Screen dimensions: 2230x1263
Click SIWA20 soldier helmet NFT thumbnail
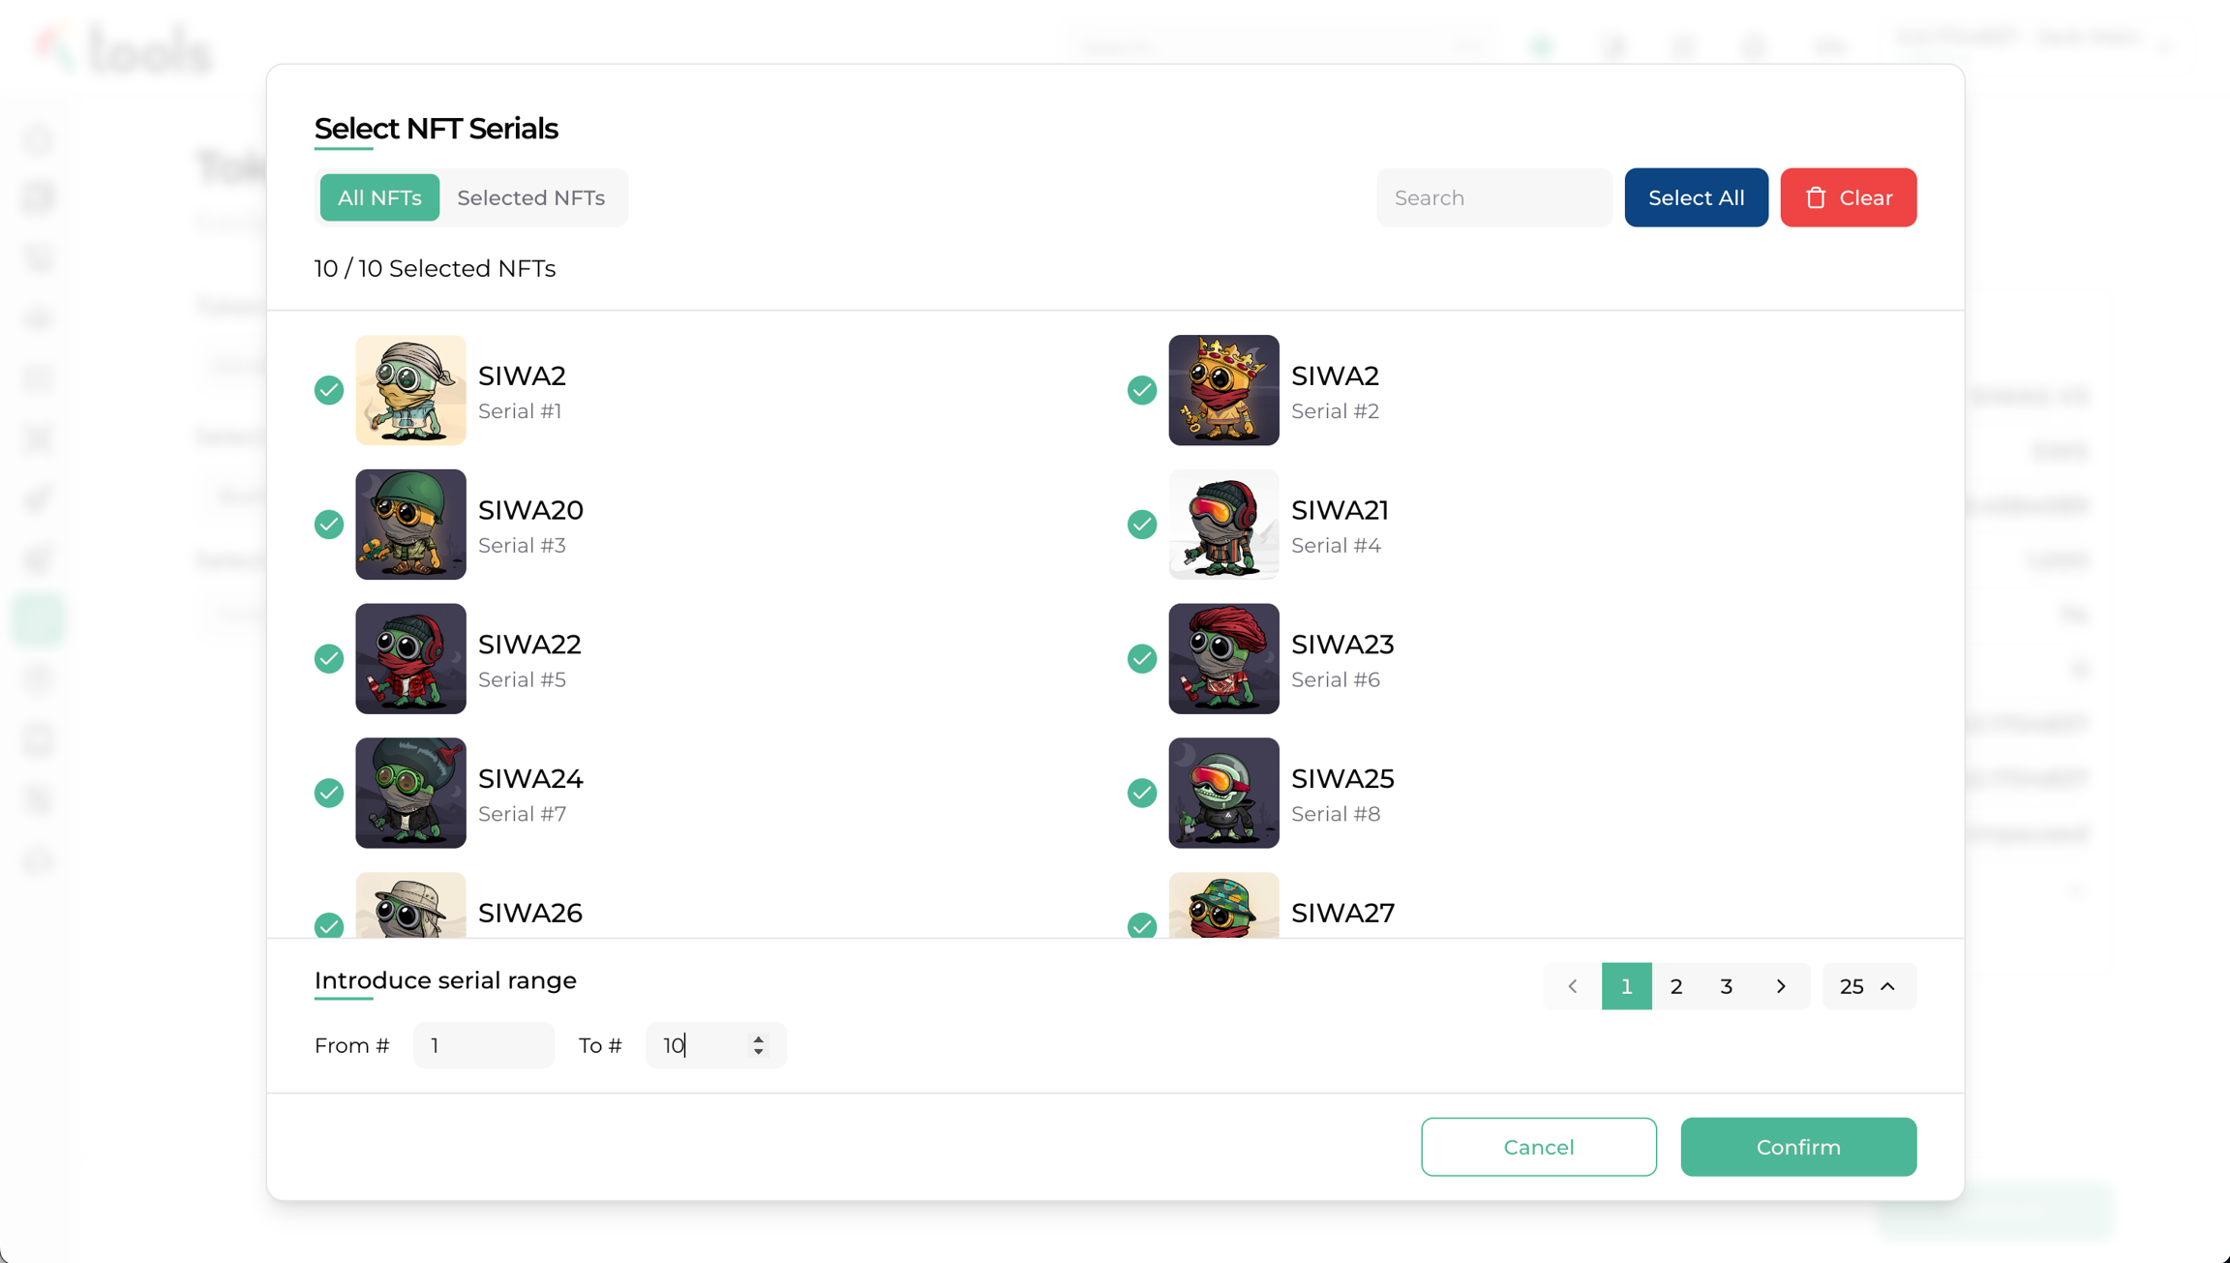pos(410,525)
